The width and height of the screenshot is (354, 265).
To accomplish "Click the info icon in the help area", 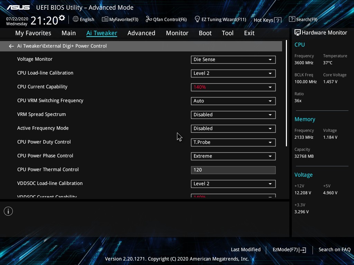I will (x=8, y=211).
